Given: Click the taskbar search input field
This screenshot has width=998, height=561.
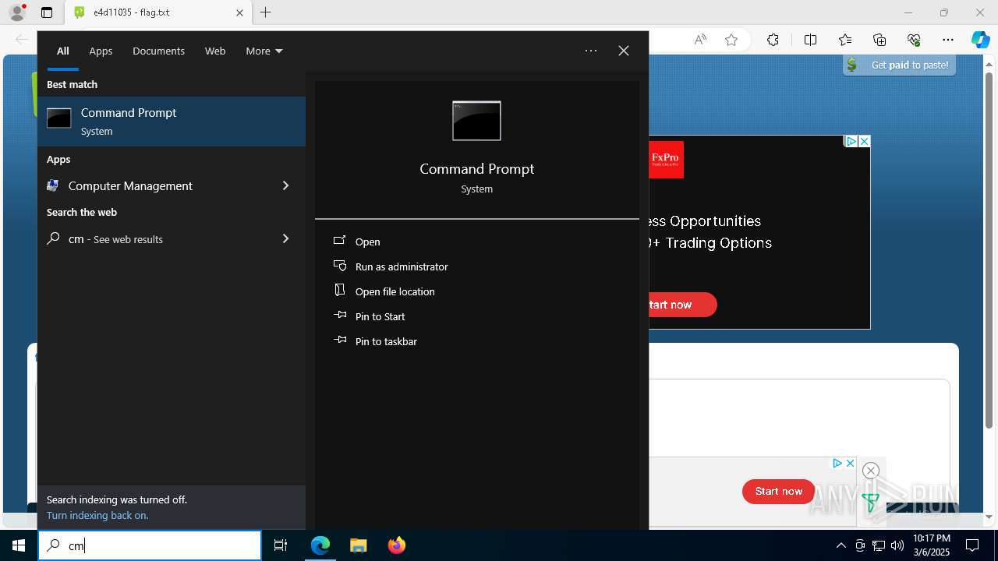Looking at the screenshot, I should tap(150, 545).
